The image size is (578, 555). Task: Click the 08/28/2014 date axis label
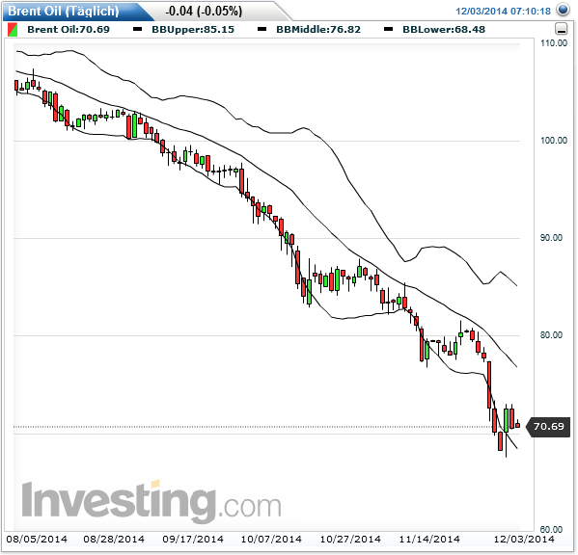tap(114, 540)
